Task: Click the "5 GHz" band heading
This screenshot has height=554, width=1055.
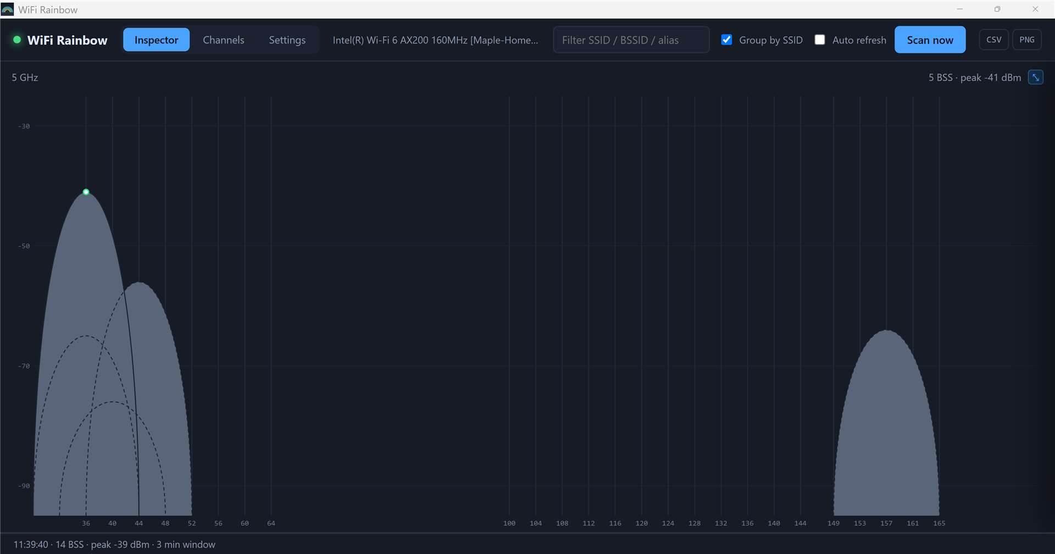Action: coord(25,77)
